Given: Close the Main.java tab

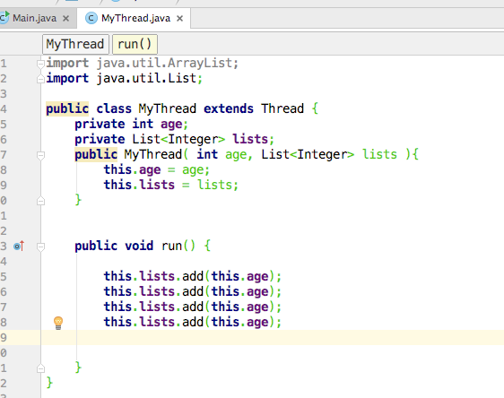Looking at the screenshot, I should 65,18.
